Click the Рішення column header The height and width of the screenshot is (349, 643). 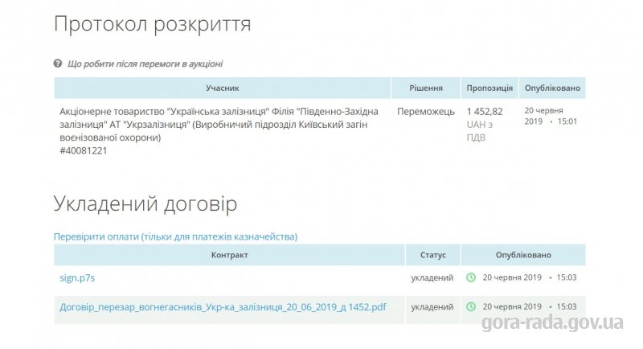click(426, 88)
